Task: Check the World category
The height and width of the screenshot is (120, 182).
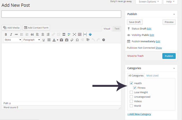Action: [131, 106]
